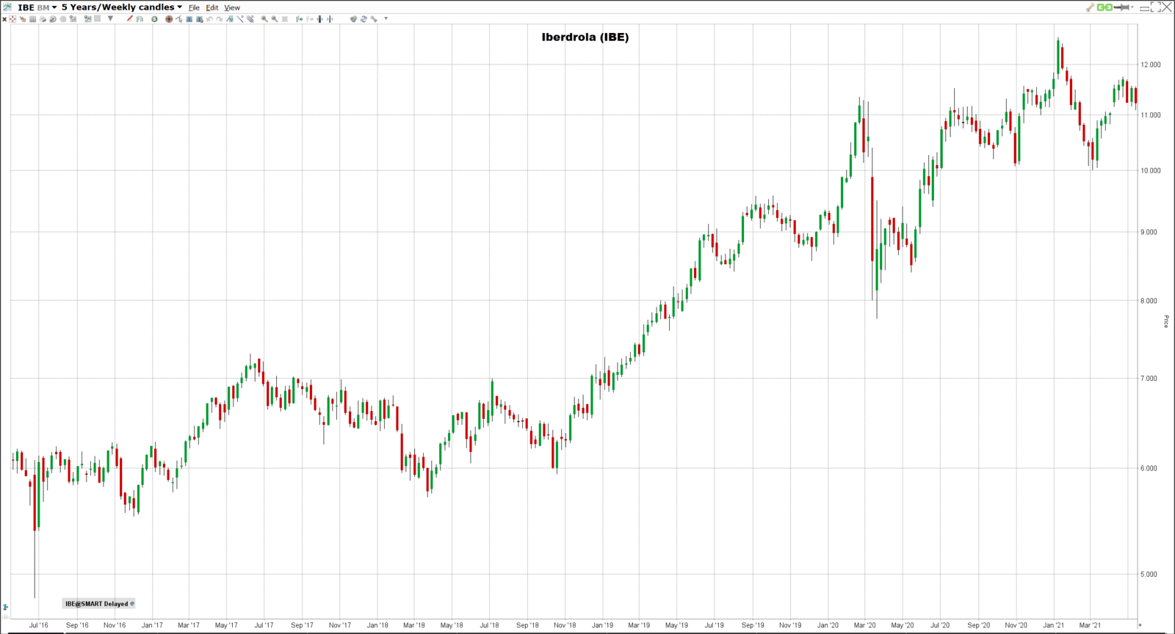The width and height of the screenshot is (1175, 634).
Task: Click the Jul '16 date axis label
Action: (x=39, y=625)
